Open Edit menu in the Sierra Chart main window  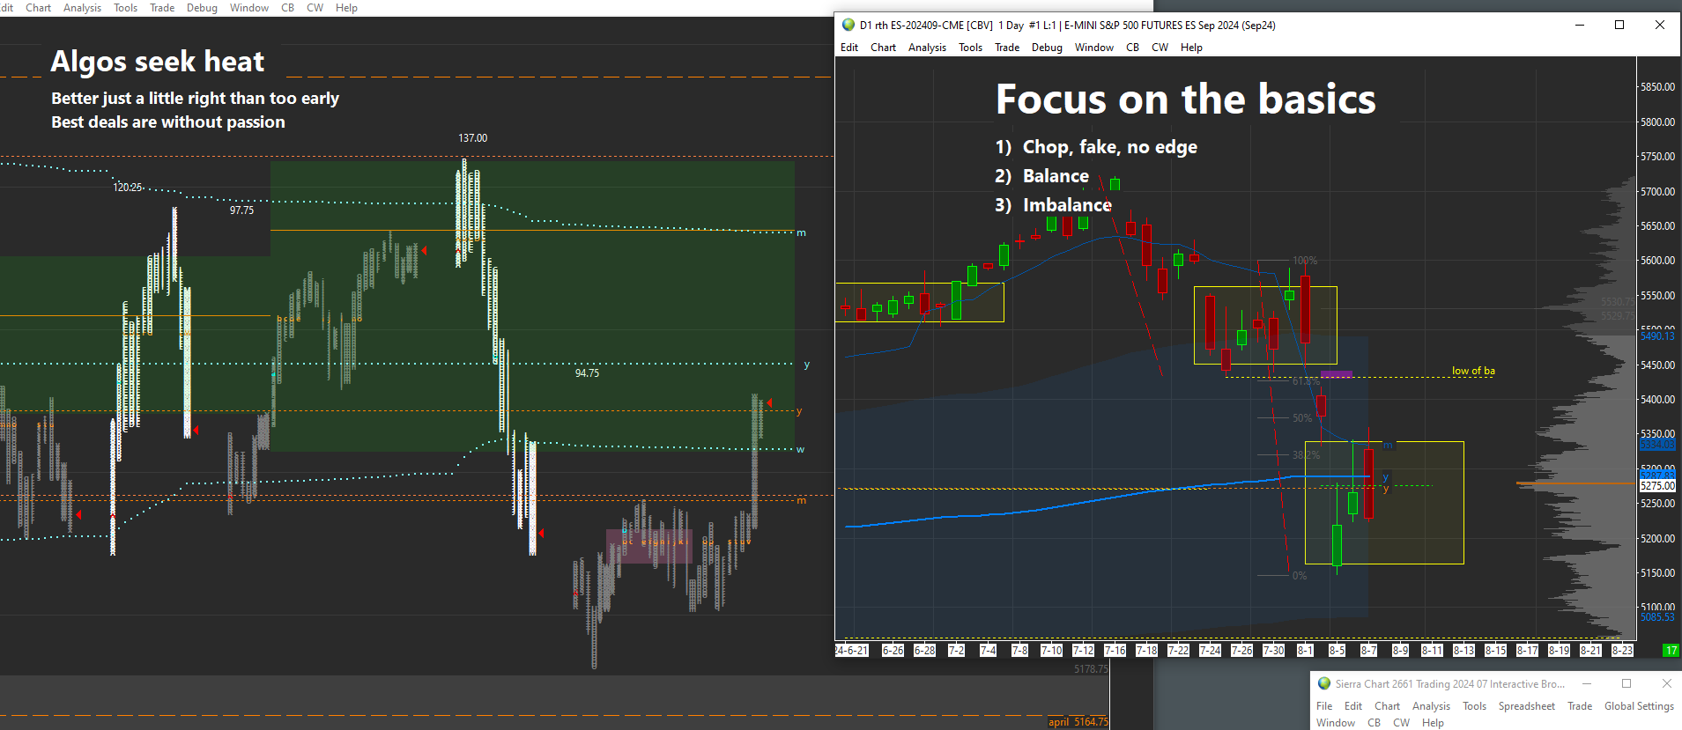(1353, 706)
